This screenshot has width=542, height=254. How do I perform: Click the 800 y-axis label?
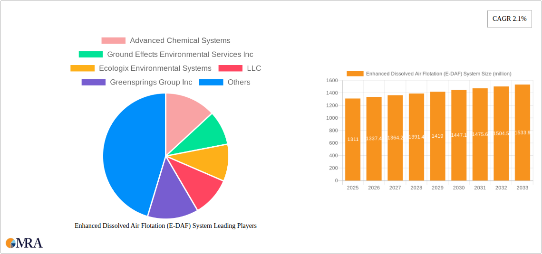(334, 131)
